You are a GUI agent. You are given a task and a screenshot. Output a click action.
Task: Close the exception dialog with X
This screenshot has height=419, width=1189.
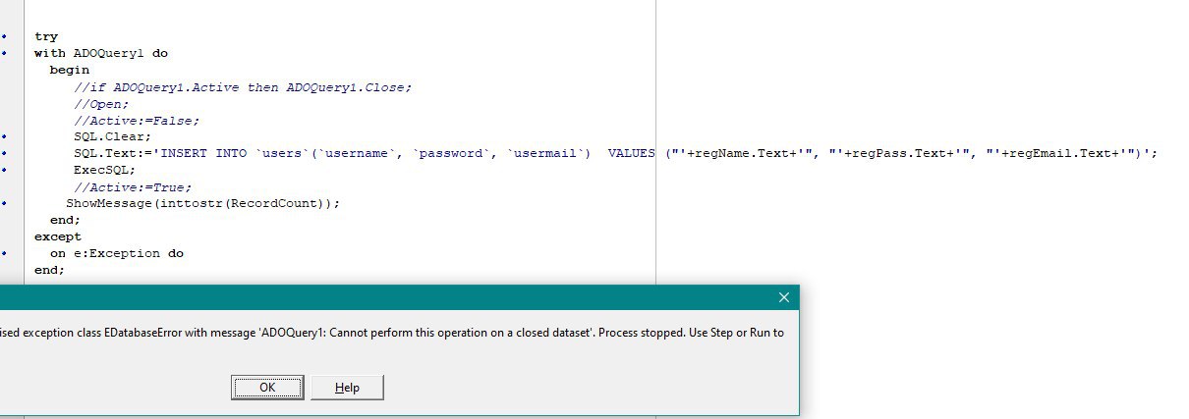click(x=784, y=297)
